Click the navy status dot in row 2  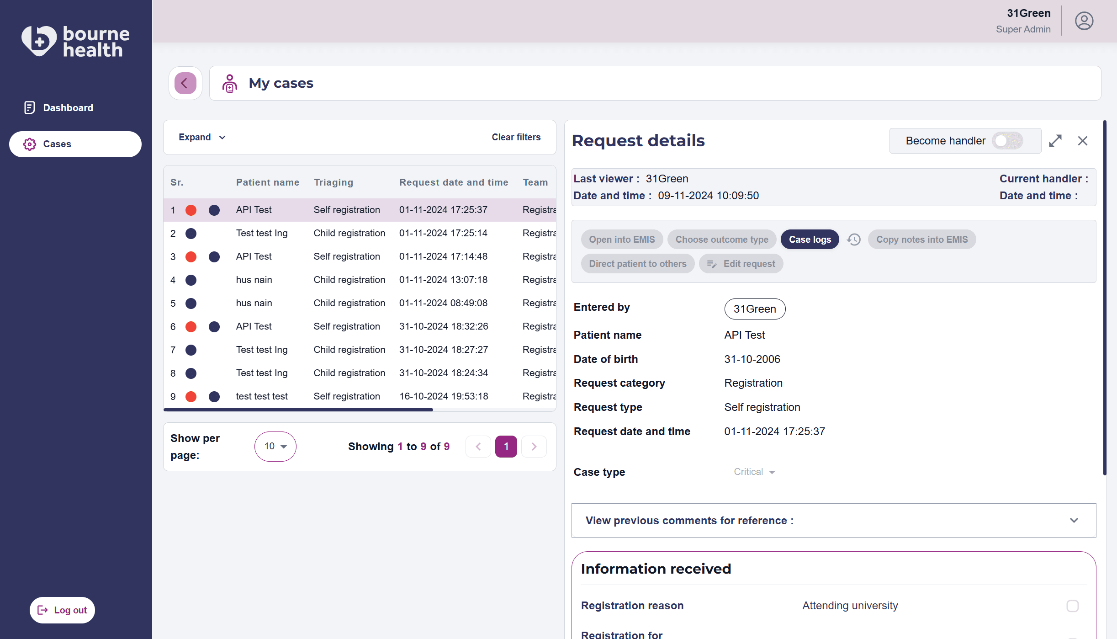pos(191,234)
